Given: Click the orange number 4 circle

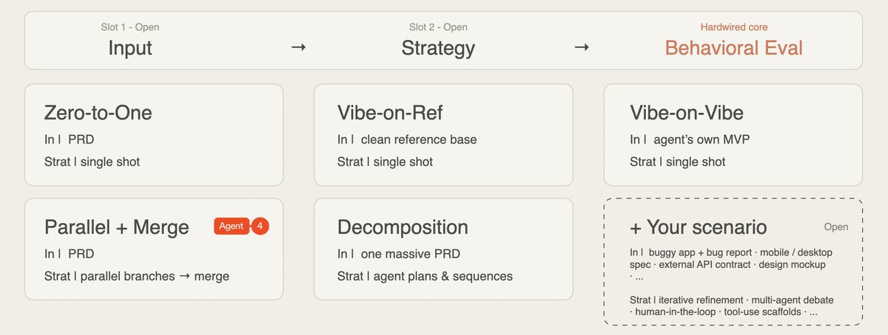Looking at the screenshot, I should 260,226.
